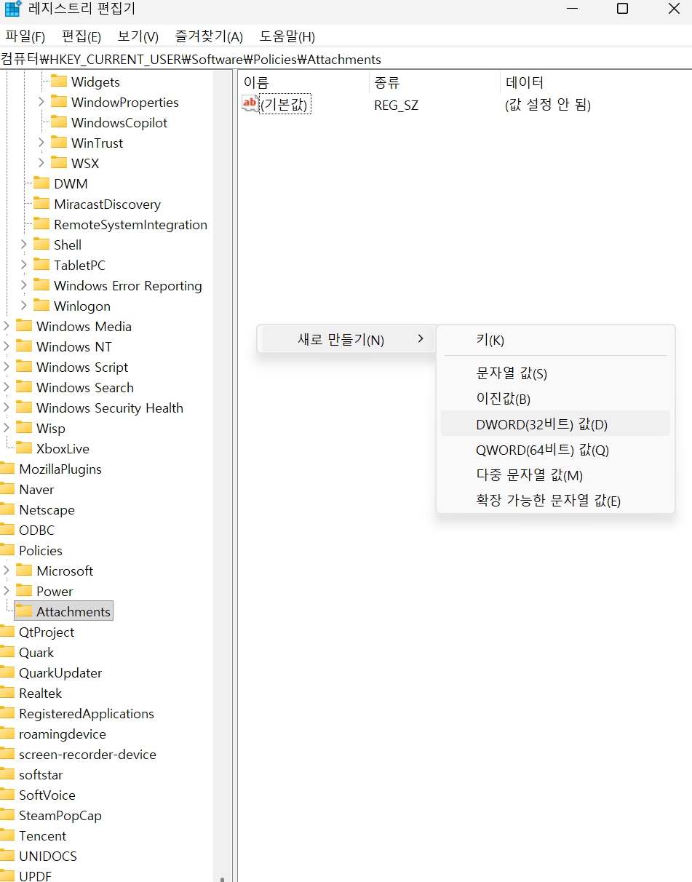Open the 보기(V) menu
Screen dimensions: 692x882
pyautogui.click(x=138, y=36)
